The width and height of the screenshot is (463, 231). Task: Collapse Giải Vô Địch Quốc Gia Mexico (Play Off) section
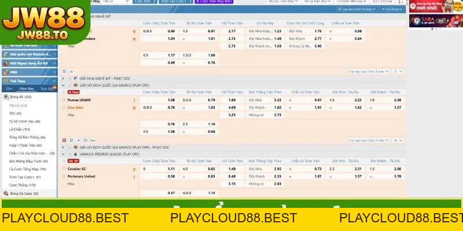(63, 85)
